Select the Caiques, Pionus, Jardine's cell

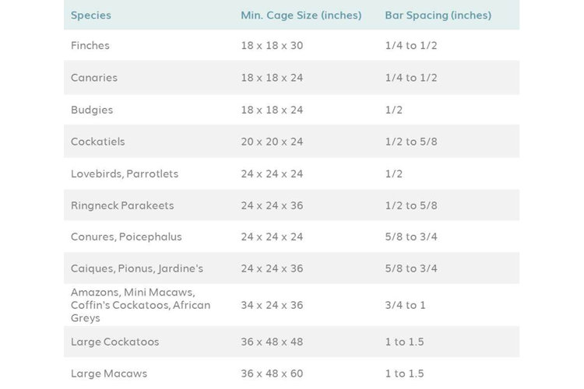click(137, 268)
